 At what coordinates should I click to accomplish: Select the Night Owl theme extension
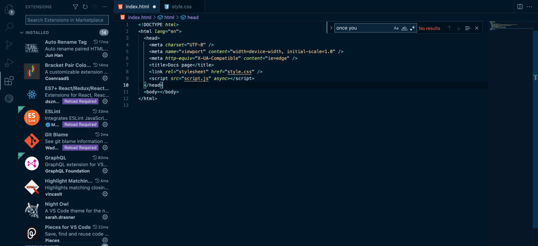(66, 211)
